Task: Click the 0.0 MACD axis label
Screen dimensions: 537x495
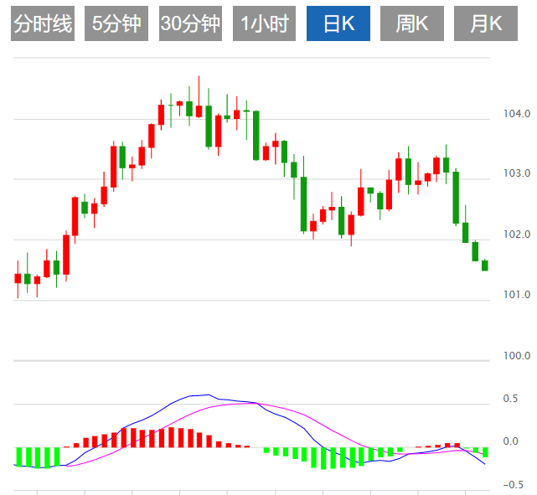Action: (x=510, y=441)
